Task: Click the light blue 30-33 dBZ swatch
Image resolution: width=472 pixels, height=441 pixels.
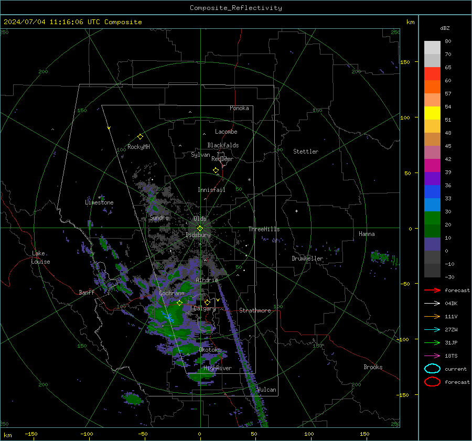Action: point(432,205)
